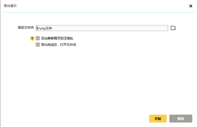Open the folder browse icon
The image size is (197, 127).
(173, 28)
